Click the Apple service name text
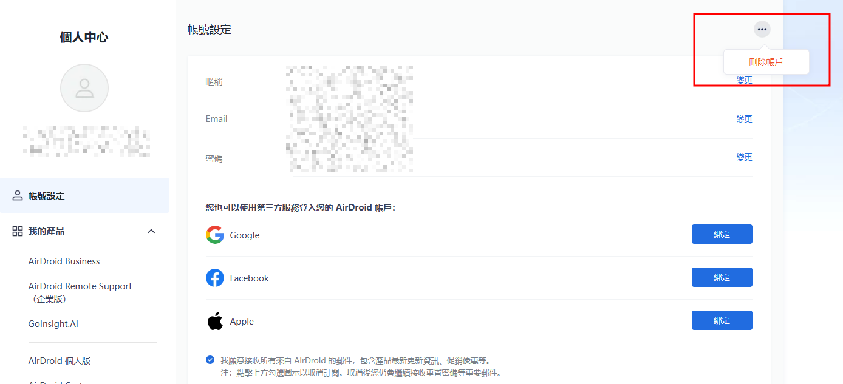The image size is (843, 384). click(242, 322)
